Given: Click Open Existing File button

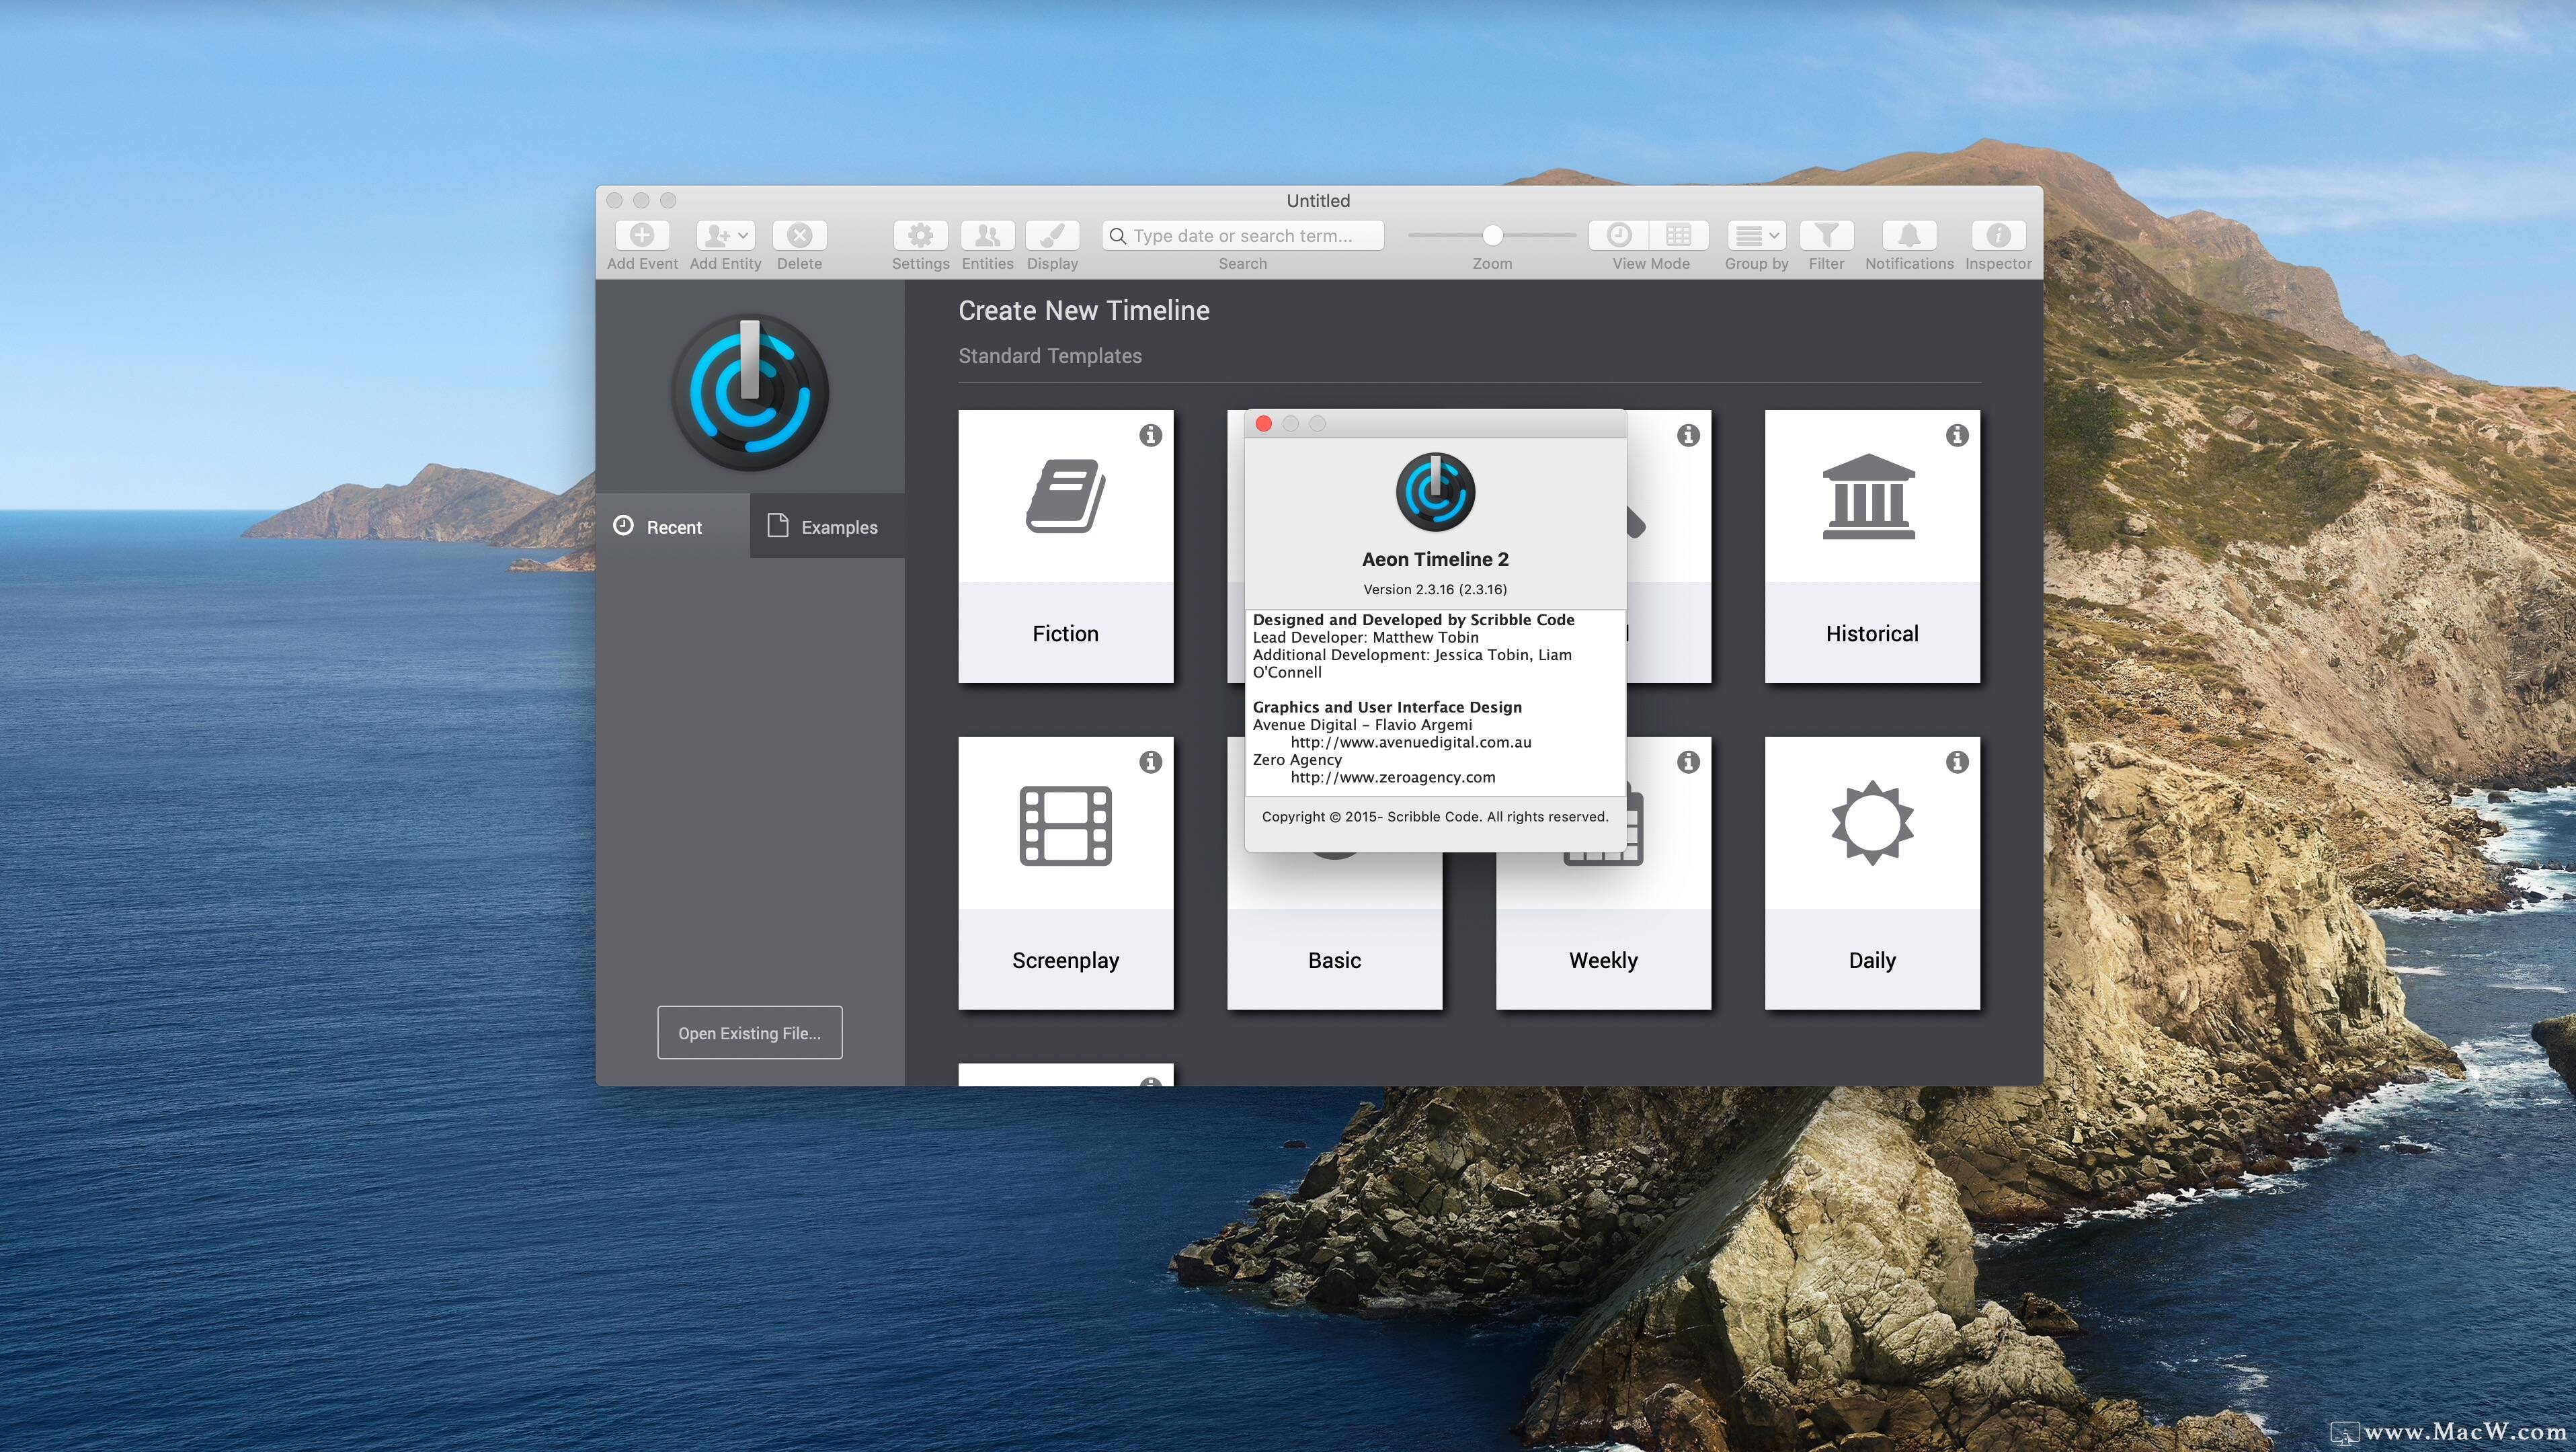Looking at the screenshot, I should 749,1033.
